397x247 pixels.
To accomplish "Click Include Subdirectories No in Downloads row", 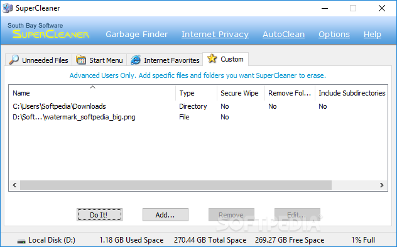I will [x=323, y=106].
